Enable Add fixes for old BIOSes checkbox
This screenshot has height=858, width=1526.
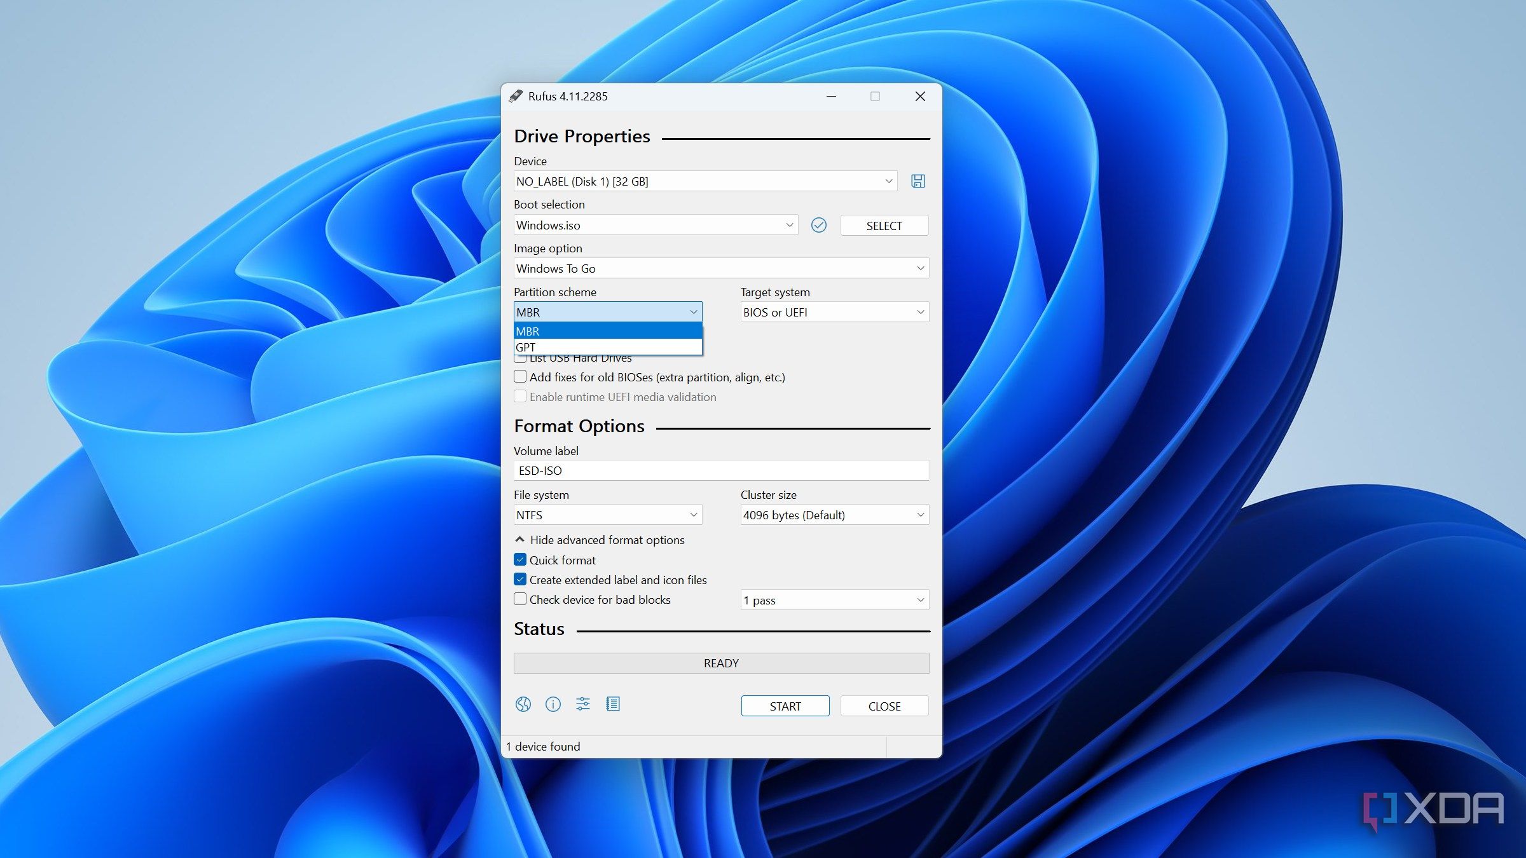click(x=520, y=377)
